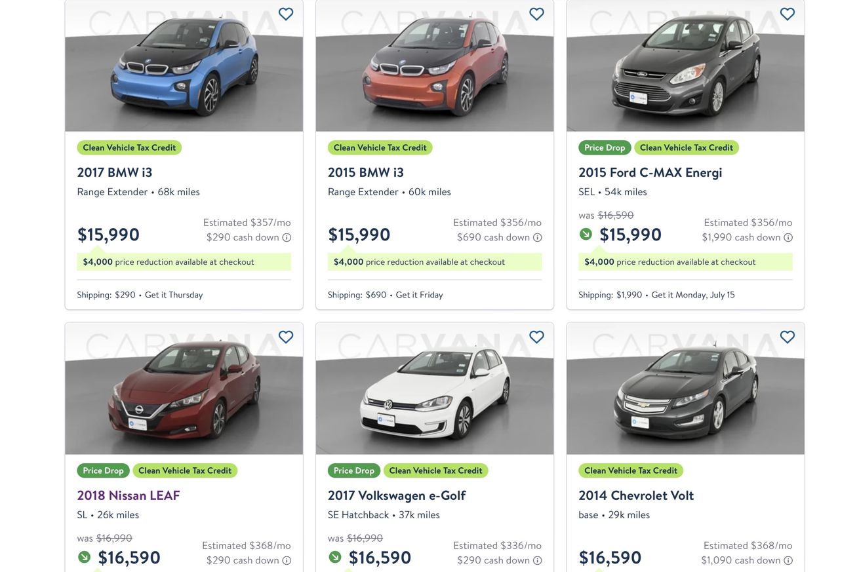View the blue BMW i3 photo

click(184, 66)
